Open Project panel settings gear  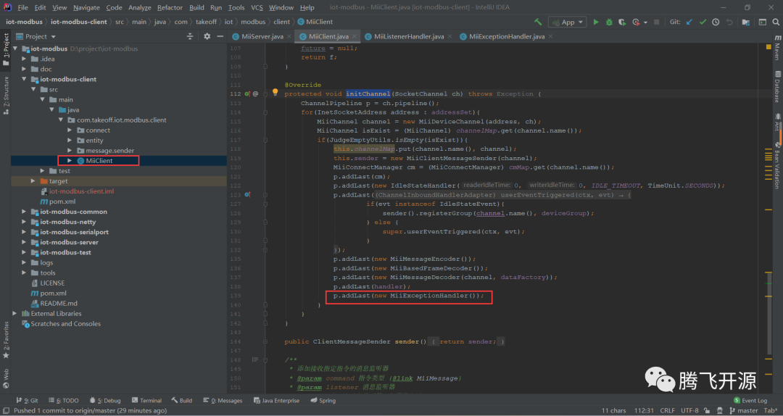[x=207, y=36]
